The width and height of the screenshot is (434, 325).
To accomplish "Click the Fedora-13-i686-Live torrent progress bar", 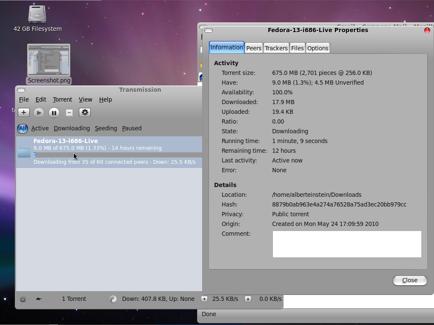I will coord(118,155).
